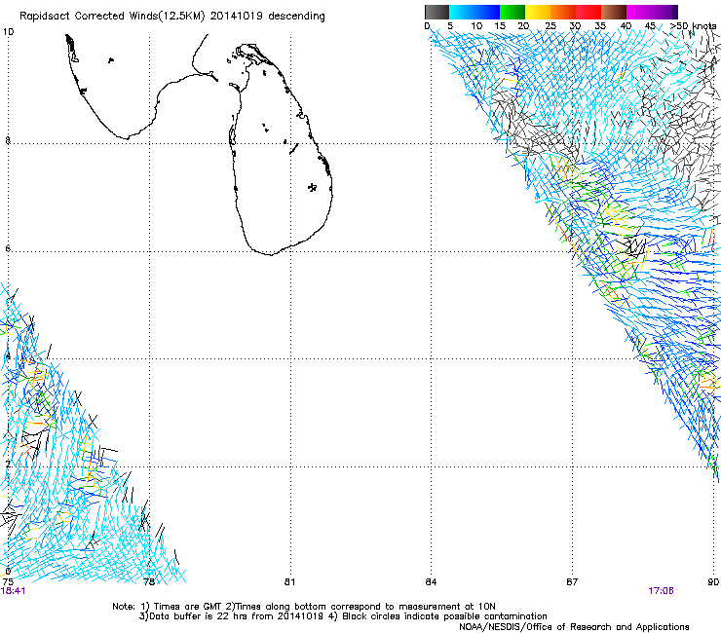721x633 pixels.
Task: Click the latitude label '6'
Action: [x=8, y=248]
